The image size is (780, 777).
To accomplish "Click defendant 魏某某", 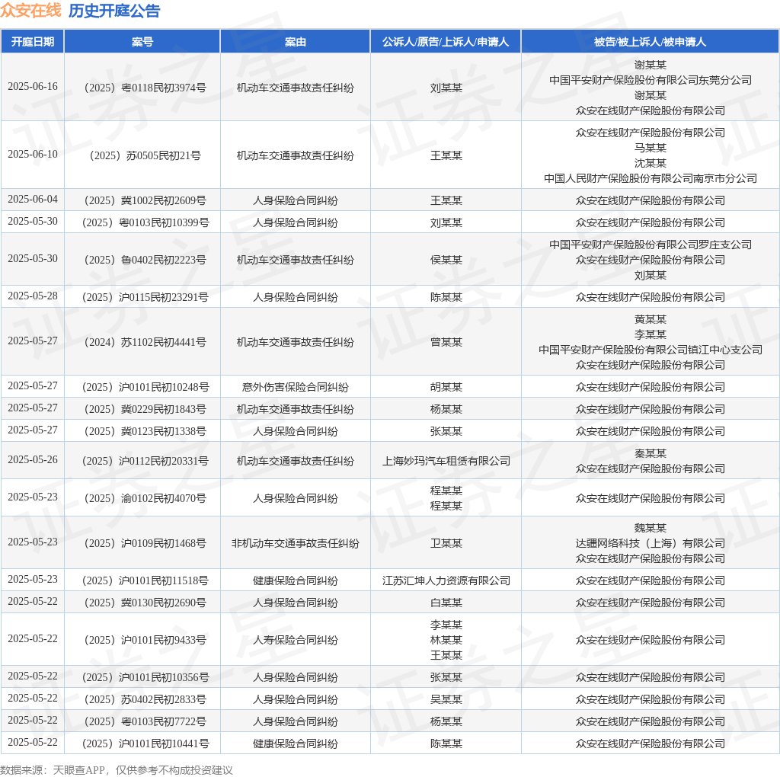I will pyautogui.click(x=651, y=528).
